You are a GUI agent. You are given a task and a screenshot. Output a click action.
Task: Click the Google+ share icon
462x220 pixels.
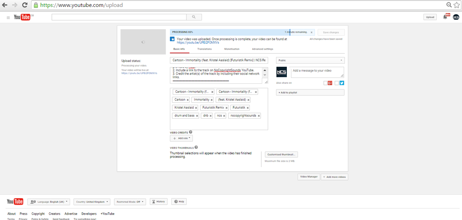tap(330, 83)
